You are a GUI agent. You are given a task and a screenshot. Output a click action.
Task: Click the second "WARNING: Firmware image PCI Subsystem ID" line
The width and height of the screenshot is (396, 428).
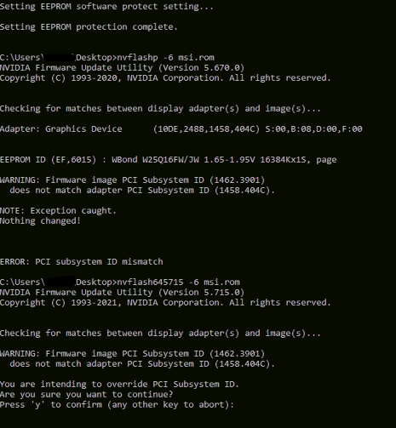[x=132, y=354]
